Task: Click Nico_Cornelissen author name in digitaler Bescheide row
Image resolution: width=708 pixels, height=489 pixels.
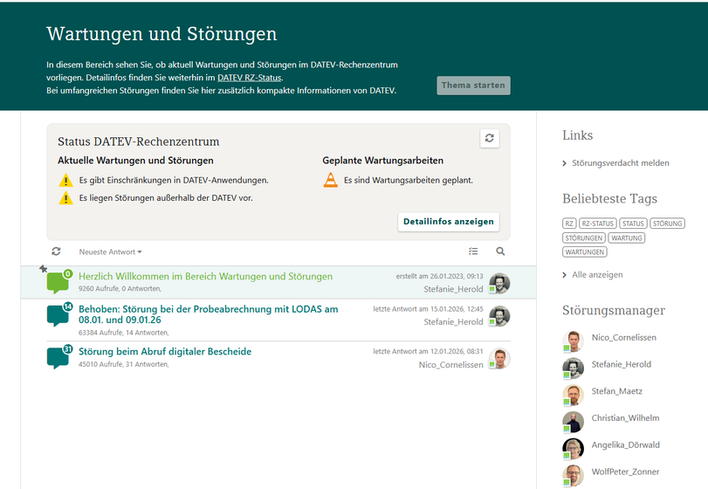Action: [x=450, y=365]
